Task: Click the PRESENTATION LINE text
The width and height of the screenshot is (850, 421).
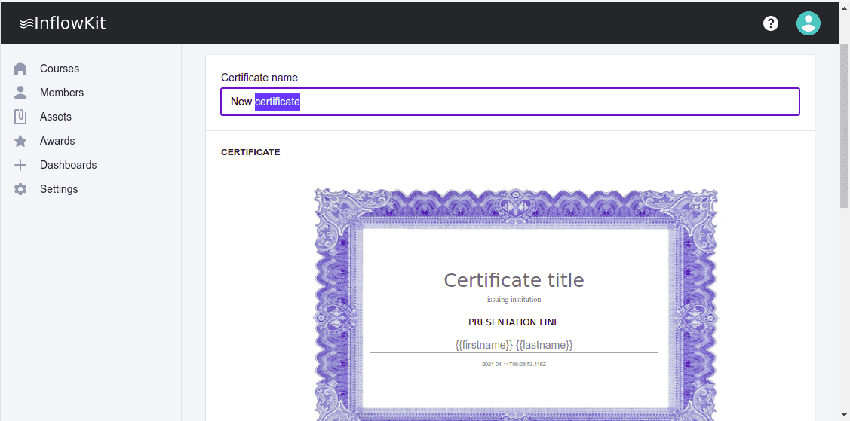Action: [514, 322]
